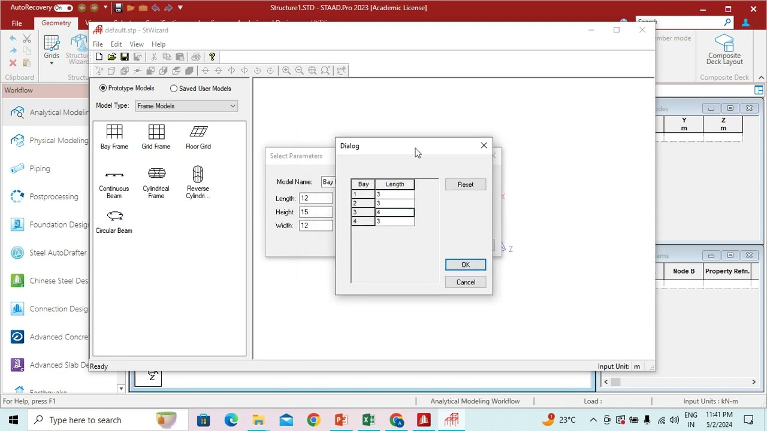Click the Zoom In magnifier in StWizard
Image resolution: width=767 pixels, height=431 pixels.
click(x=286, y=71)
